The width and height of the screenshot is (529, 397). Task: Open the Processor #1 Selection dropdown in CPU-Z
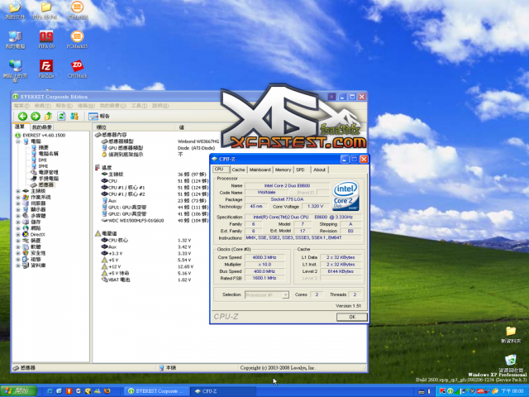[x=285, y=294]
